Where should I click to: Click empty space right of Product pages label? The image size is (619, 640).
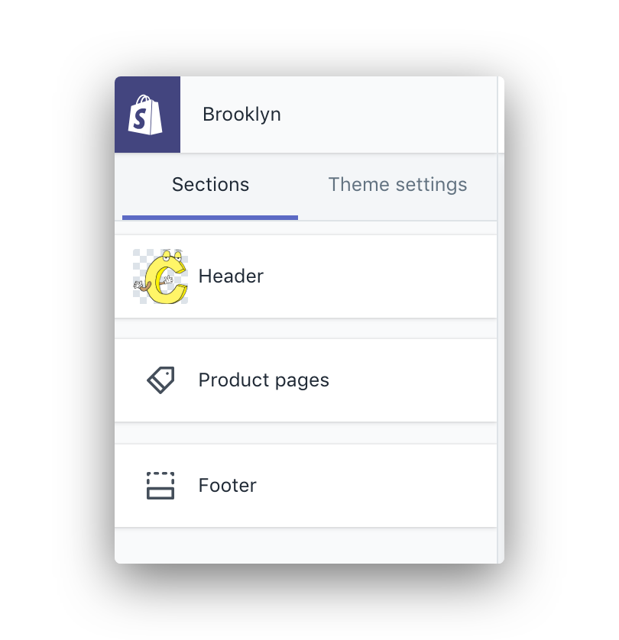click(413, 380)
